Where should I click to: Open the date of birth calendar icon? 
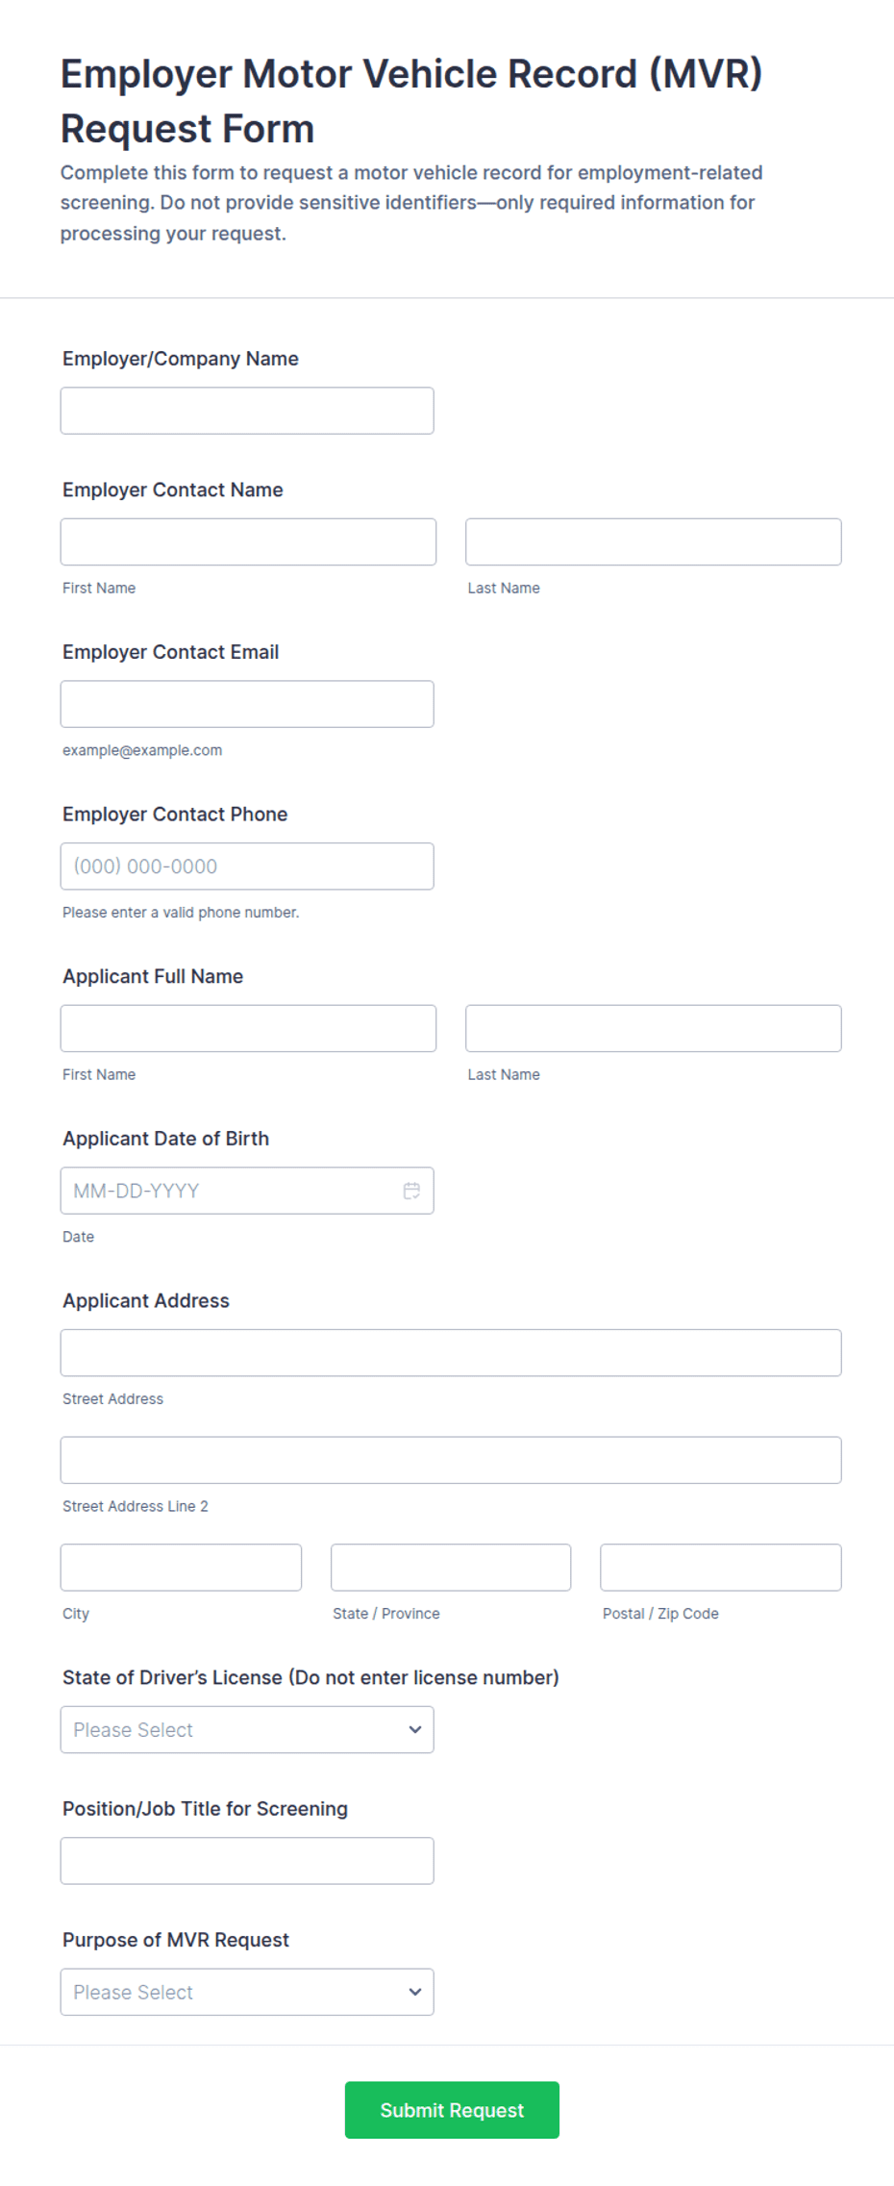tap(411, 1191)
